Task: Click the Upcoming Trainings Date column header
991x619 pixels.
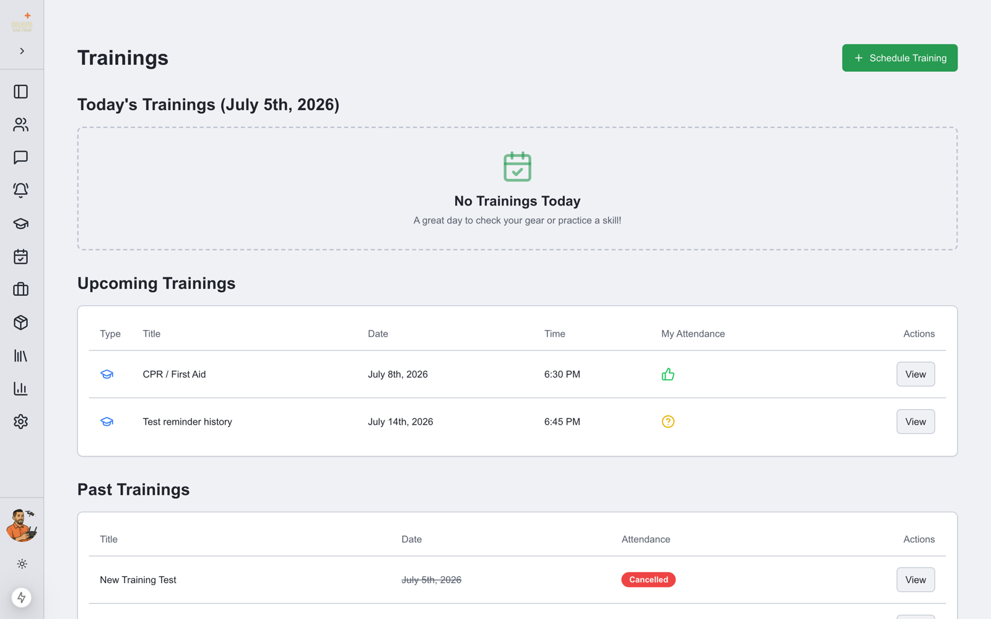Action: pos(378,334)
